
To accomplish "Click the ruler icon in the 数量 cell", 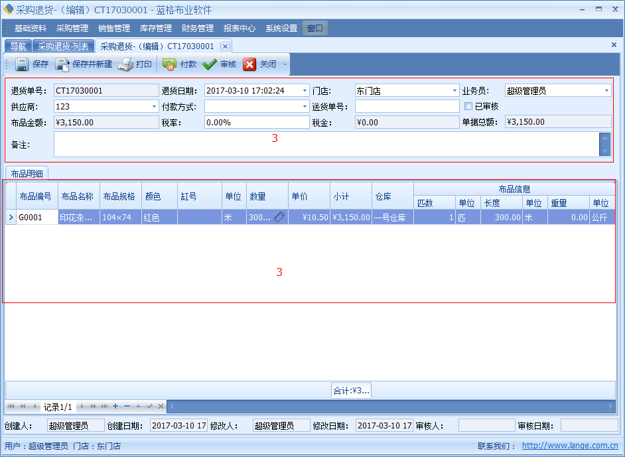I will pyautogui.click(x=279, y=217).
